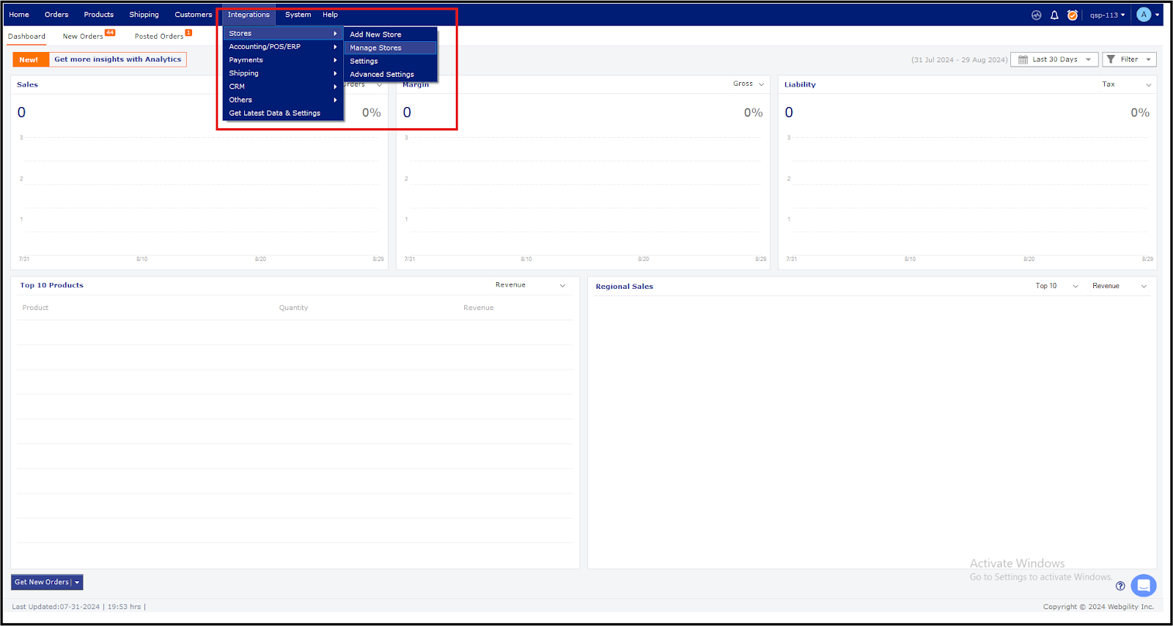Choose Advanced Settings
The width and height of the screenshot is (1173, 626).
(x=390, y=74)
